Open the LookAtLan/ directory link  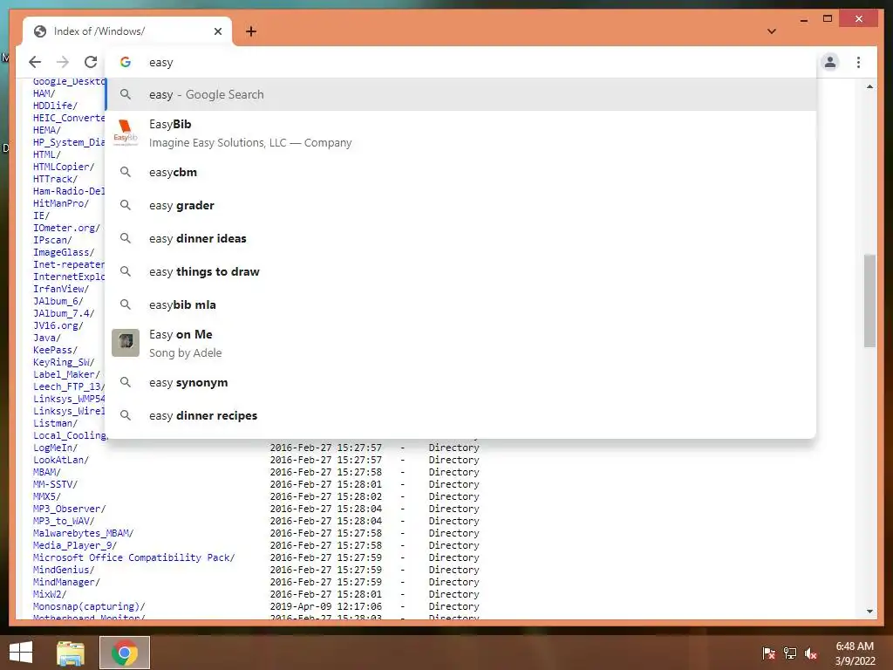pos(61,460)
